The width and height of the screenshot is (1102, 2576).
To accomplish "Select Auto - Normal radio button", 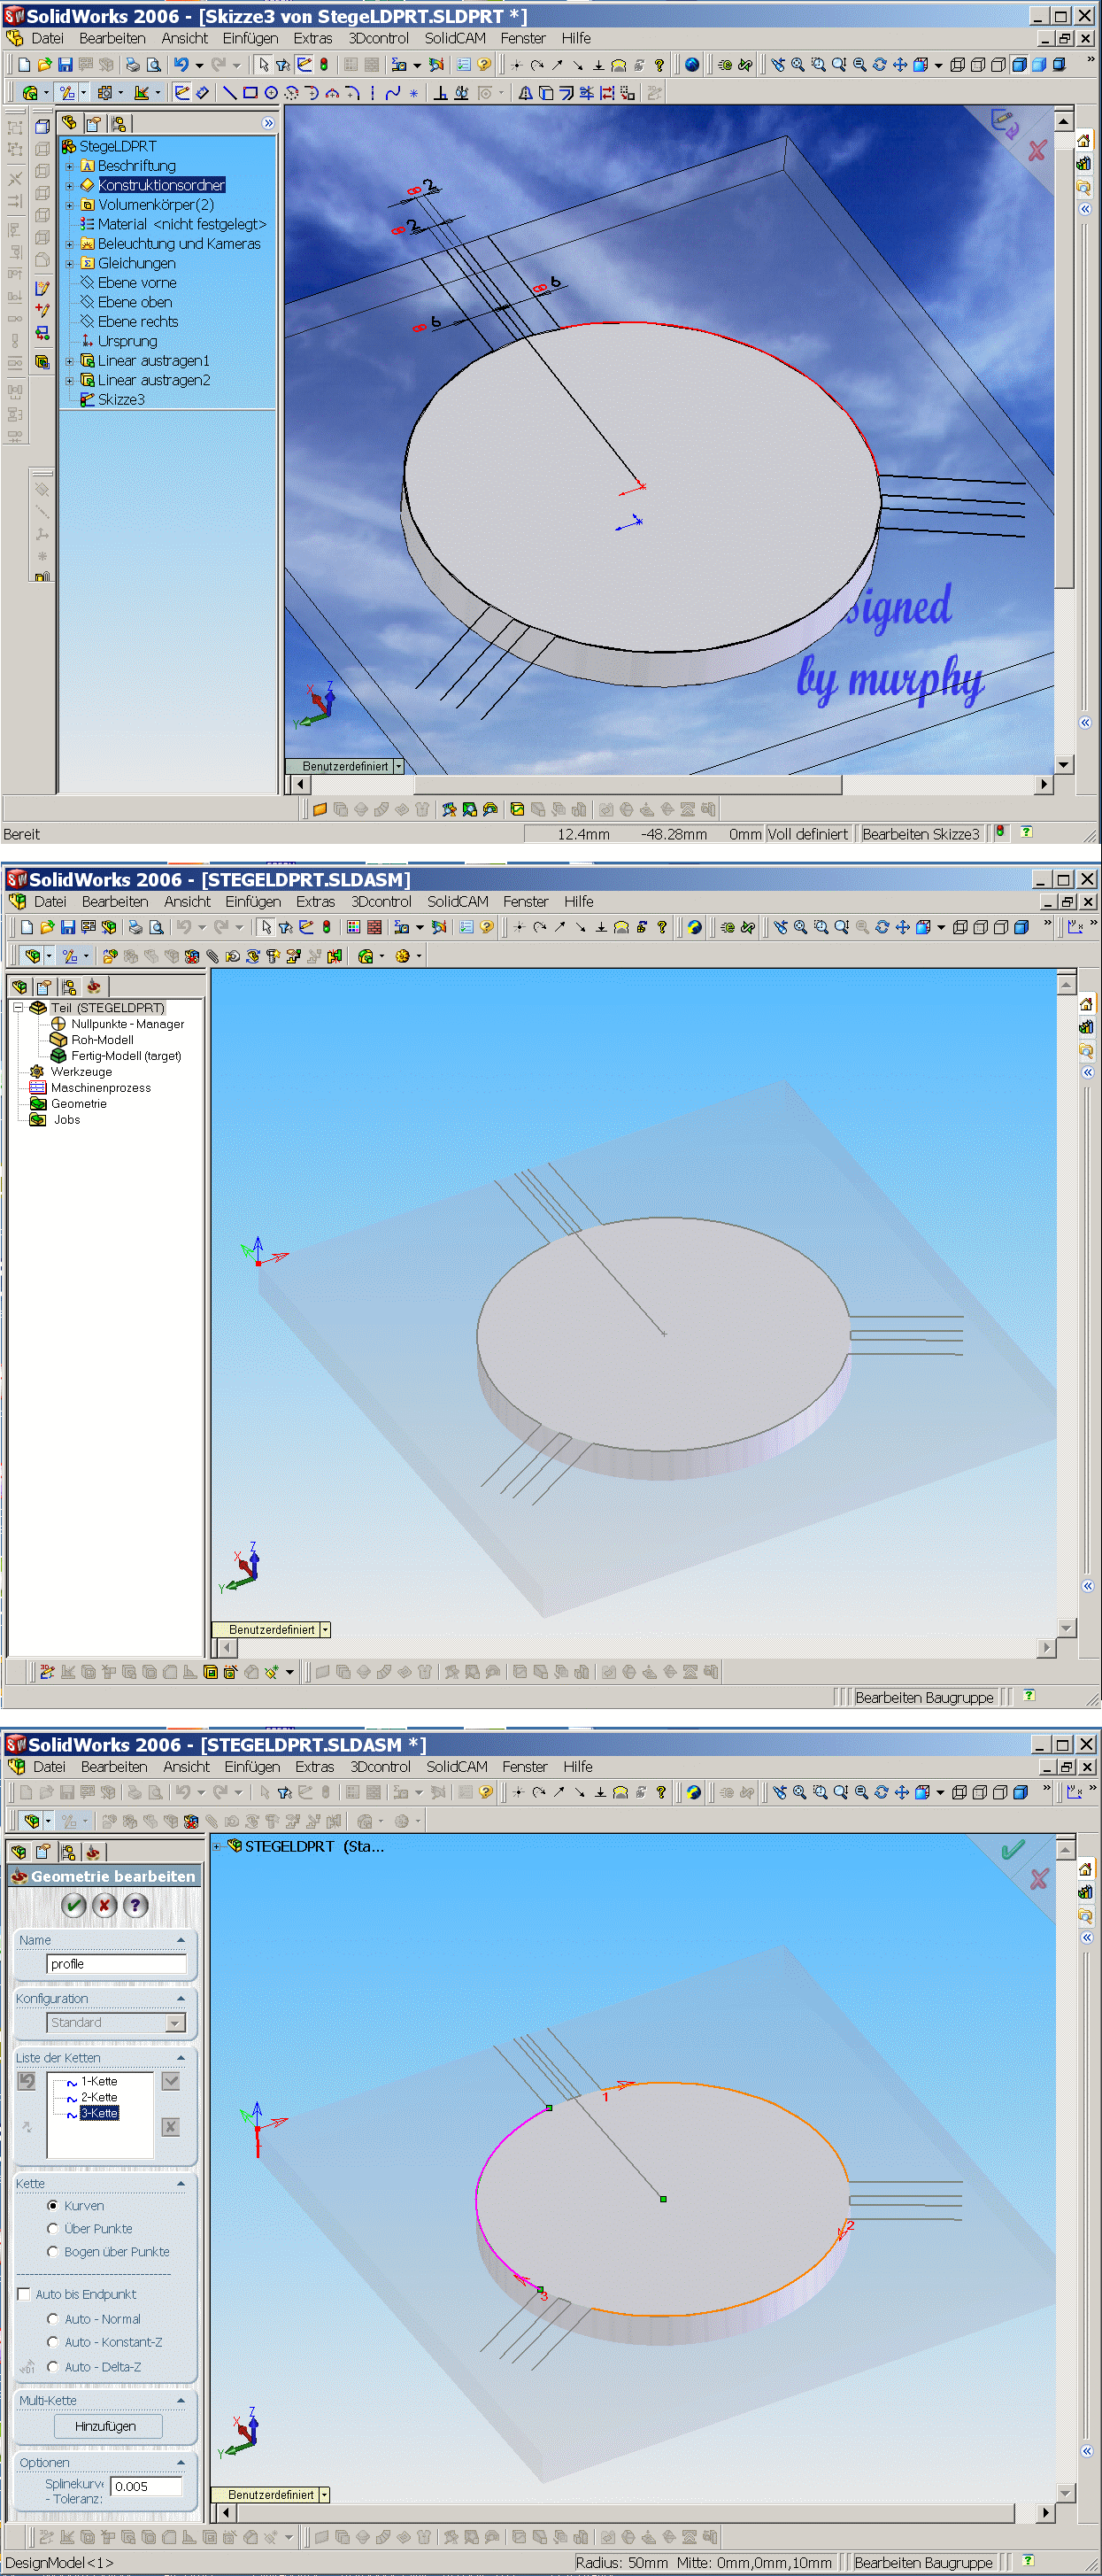I will 53,2319.
